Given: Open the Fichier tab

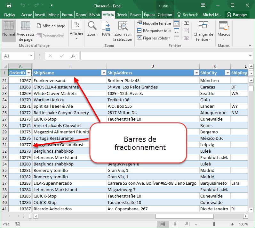Looking at the screenshot, I should 10,15.
